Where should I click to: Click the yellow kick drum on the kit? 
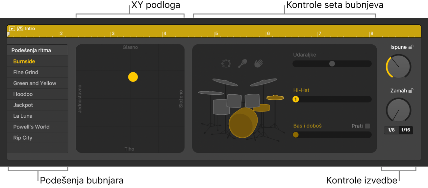243,122
